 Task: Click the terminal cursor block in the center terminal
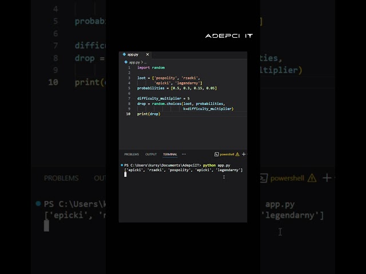[x=125, y=175]
